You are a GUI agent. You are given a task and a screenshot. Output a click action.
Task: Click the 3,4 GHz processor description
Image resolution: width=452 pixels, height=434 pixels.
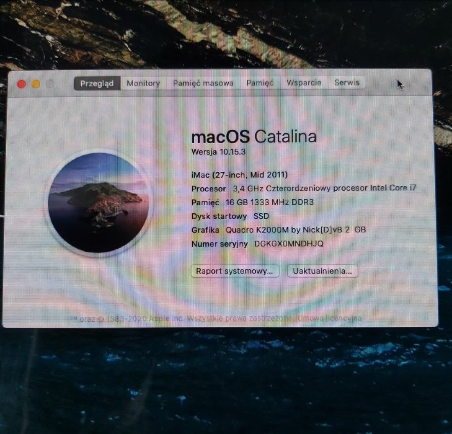coord(325,188)
